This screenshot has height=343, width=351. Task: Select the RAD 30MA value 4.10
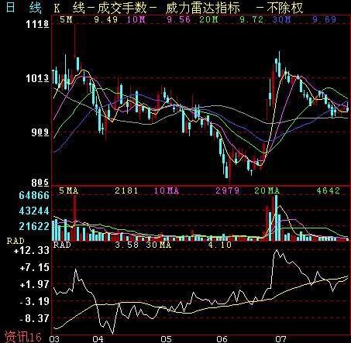tap(220, 245)
